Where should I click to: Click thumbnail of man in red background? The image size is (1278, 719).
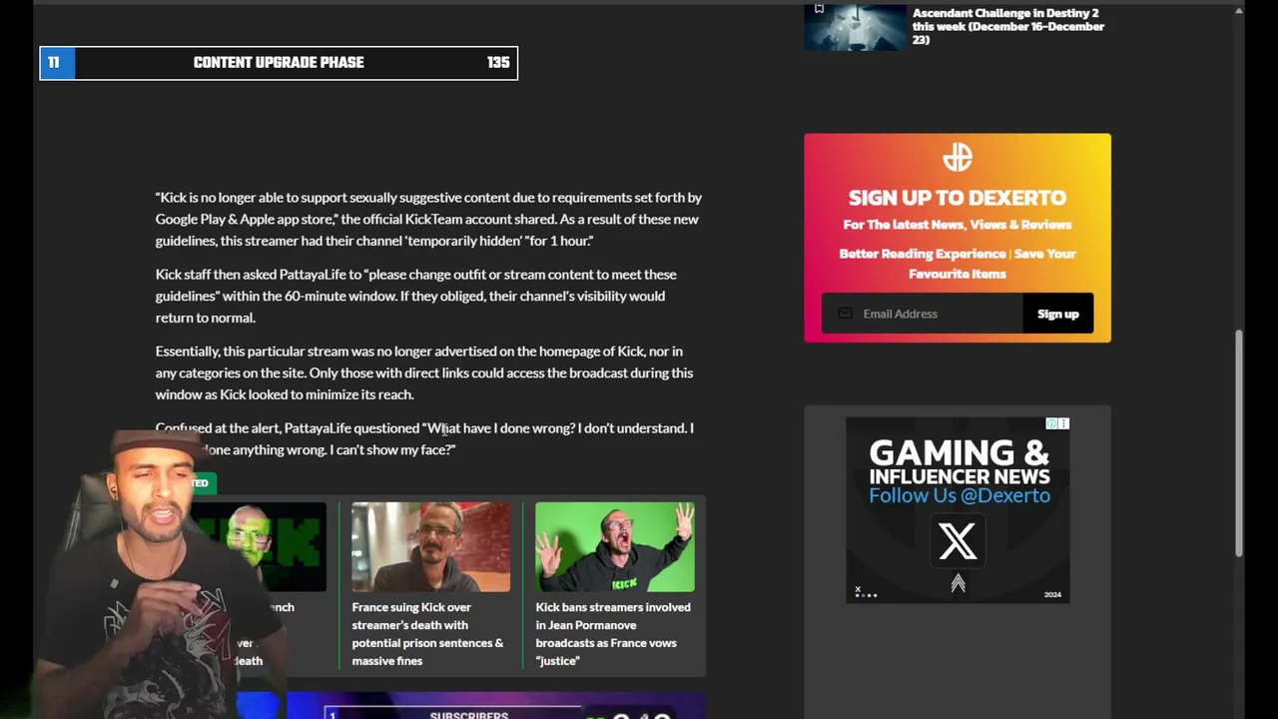pyautogui.click(x=430, y=547)
